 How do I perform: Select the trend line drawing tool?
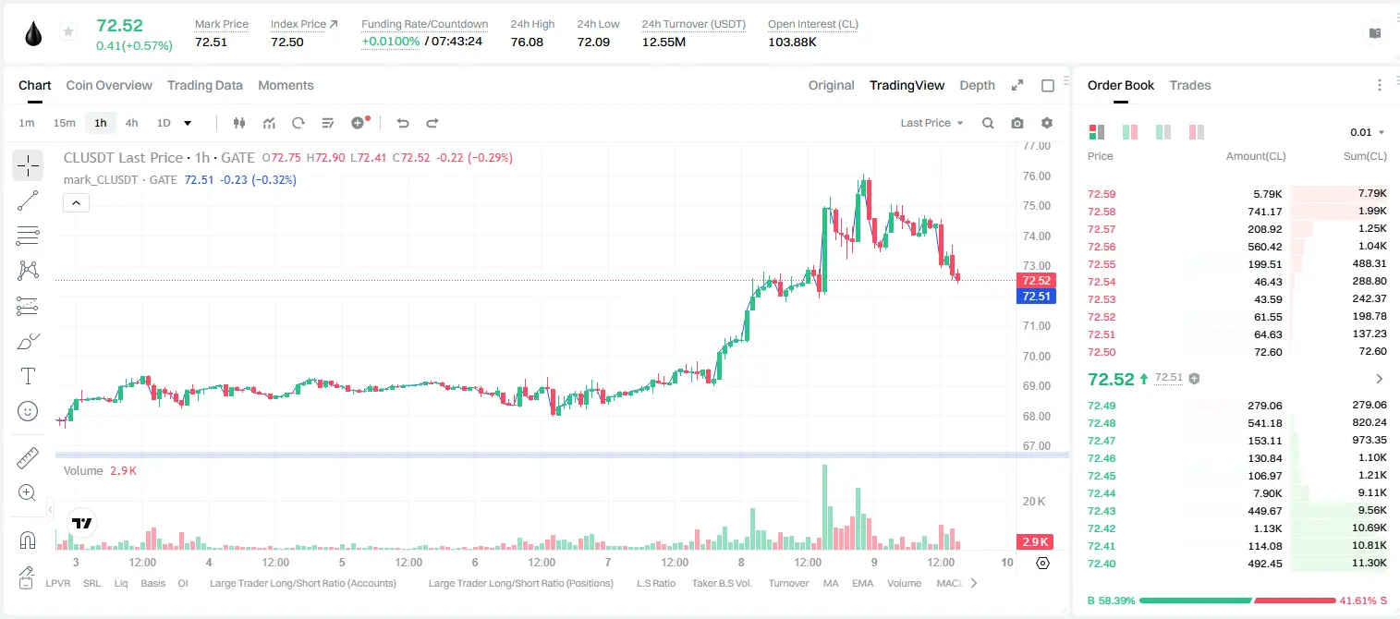(x=28, y=200)
